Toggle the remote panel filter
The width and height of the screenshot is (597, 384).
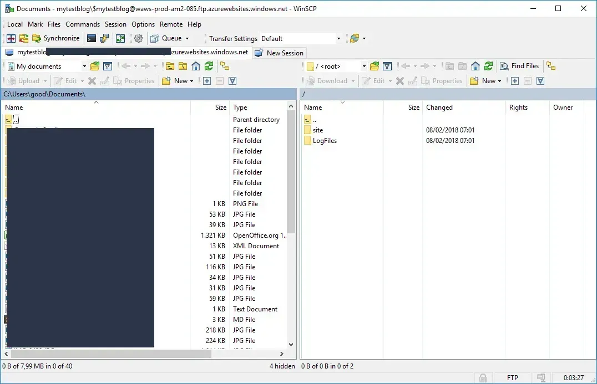click(x=387, y=65)
